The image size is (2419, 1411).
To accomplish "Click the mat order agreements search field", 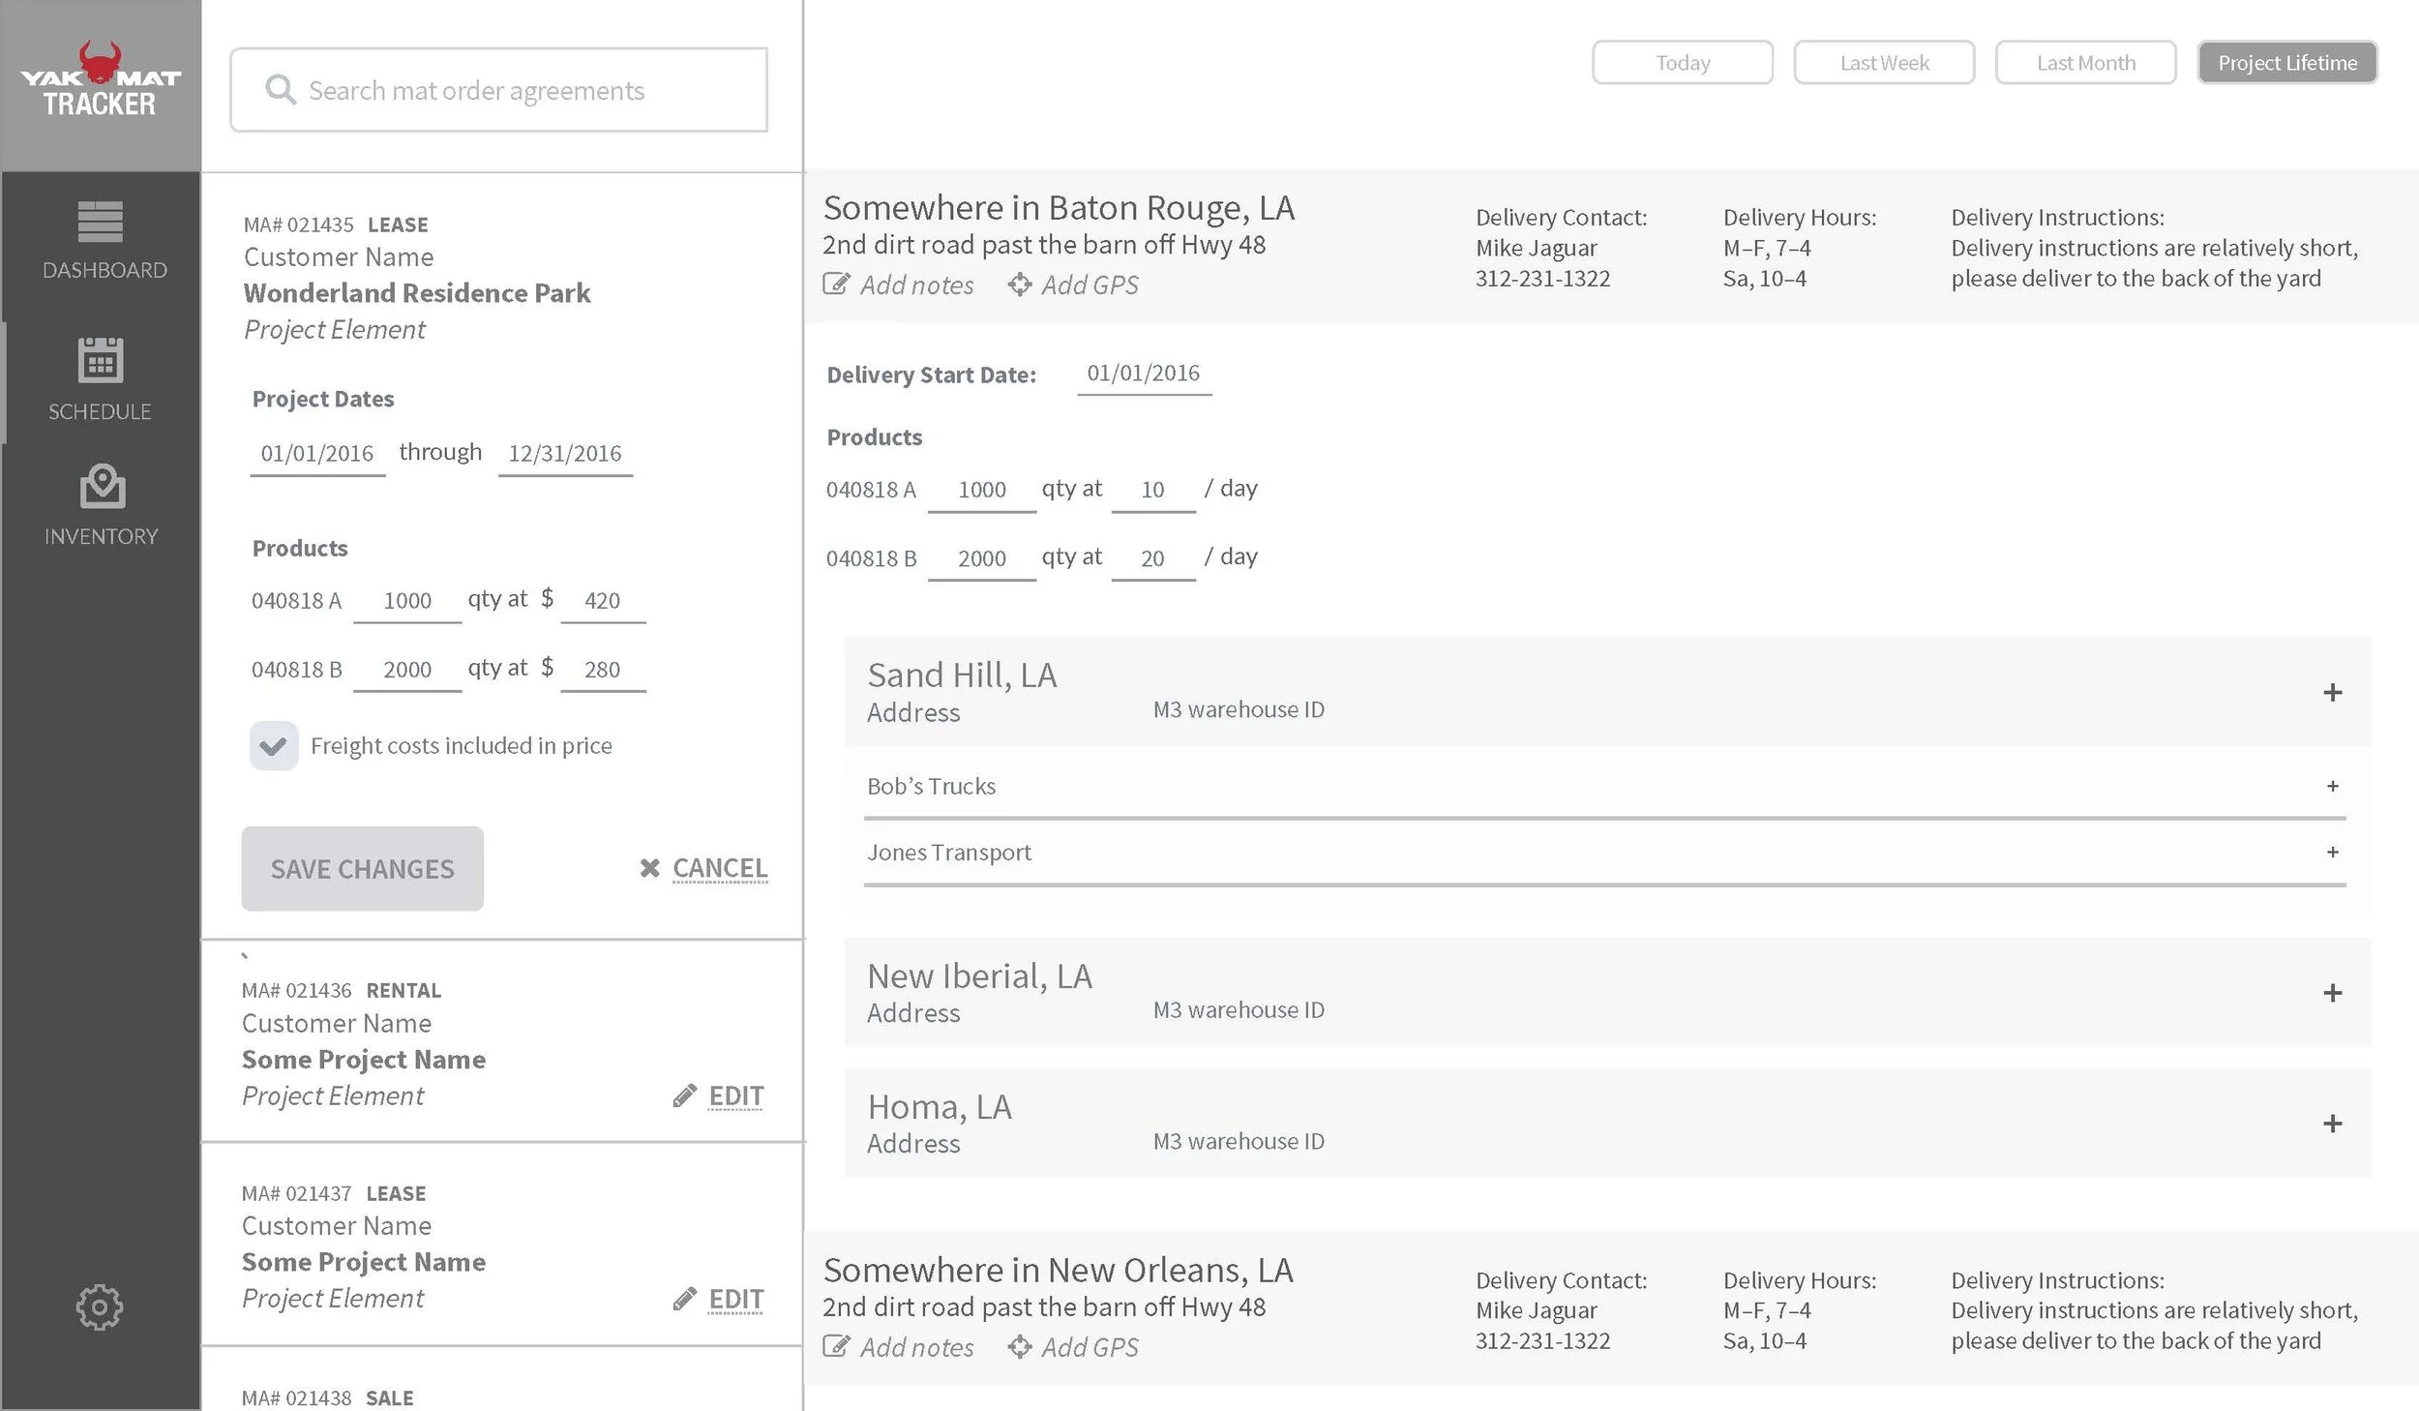I will tap(496, 89).
